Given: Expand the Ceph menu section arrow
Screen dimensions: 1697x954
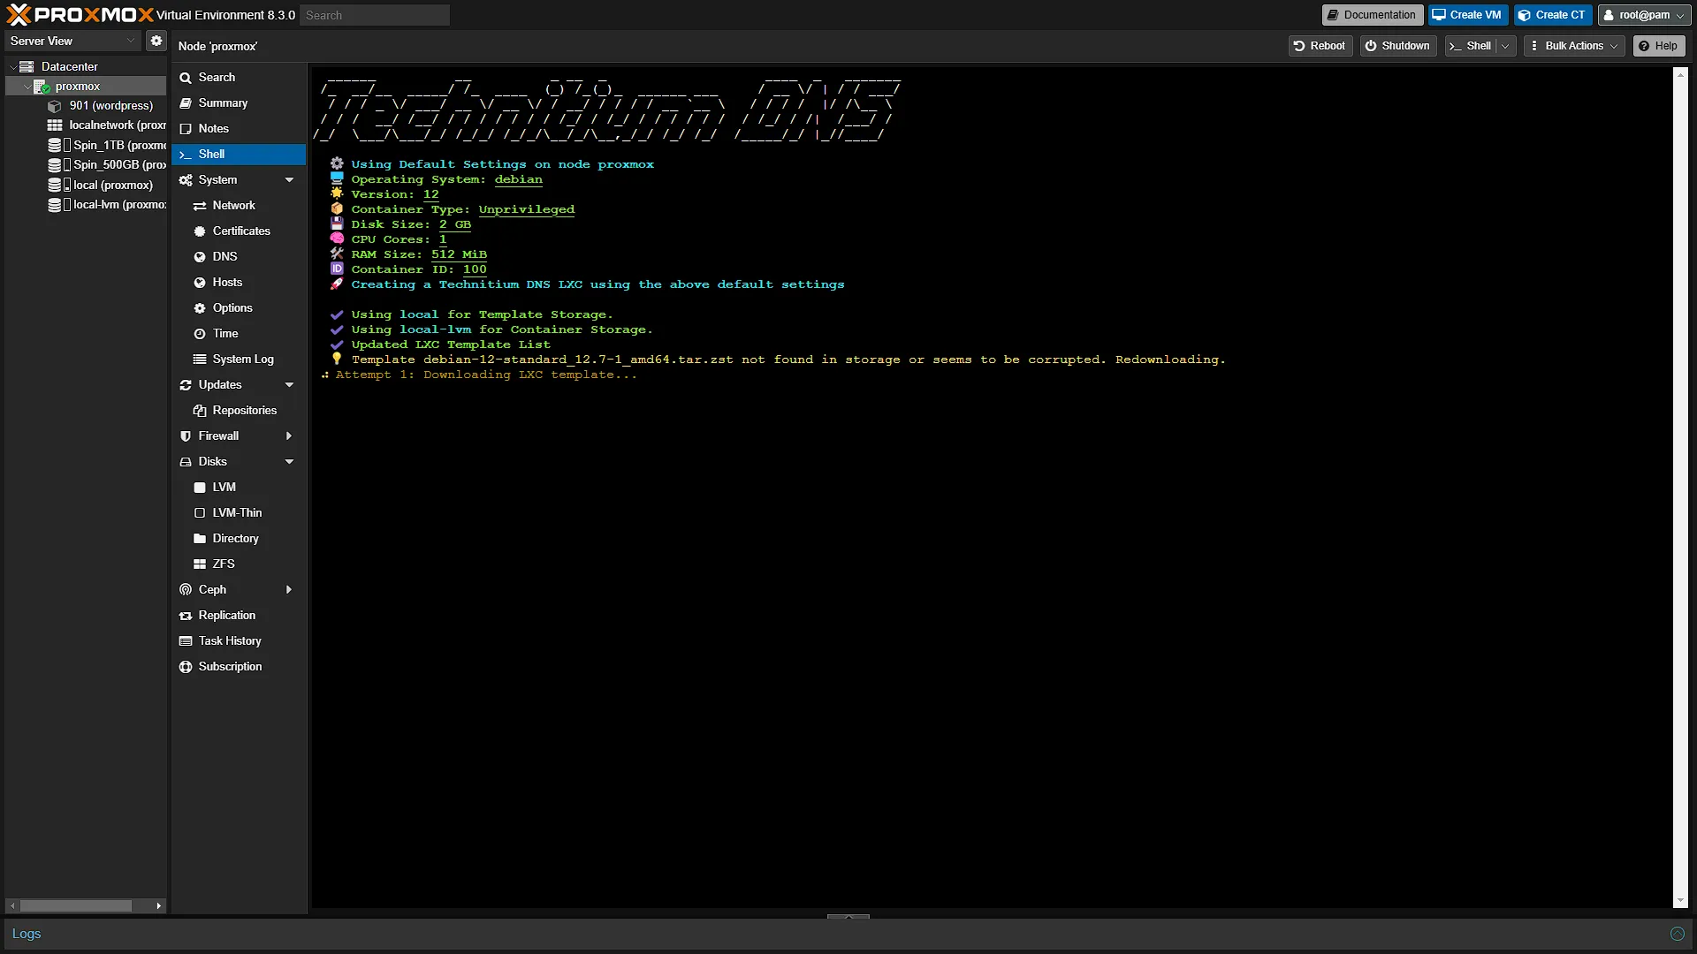Looking at the screenshot, I should coord(289,590).
